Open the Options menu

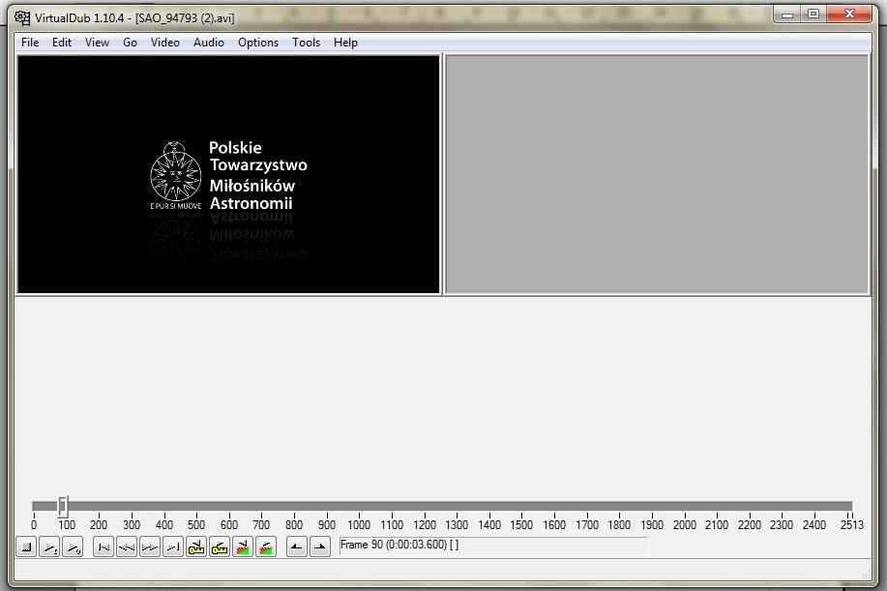pos(258,43)
